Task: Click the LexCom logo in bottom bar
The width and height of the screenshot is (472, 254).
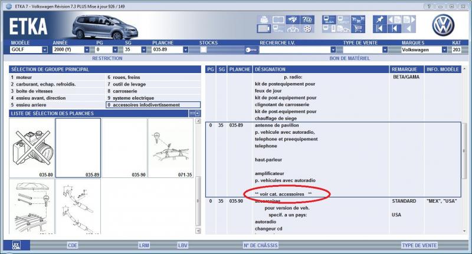Action: [17, 245]
